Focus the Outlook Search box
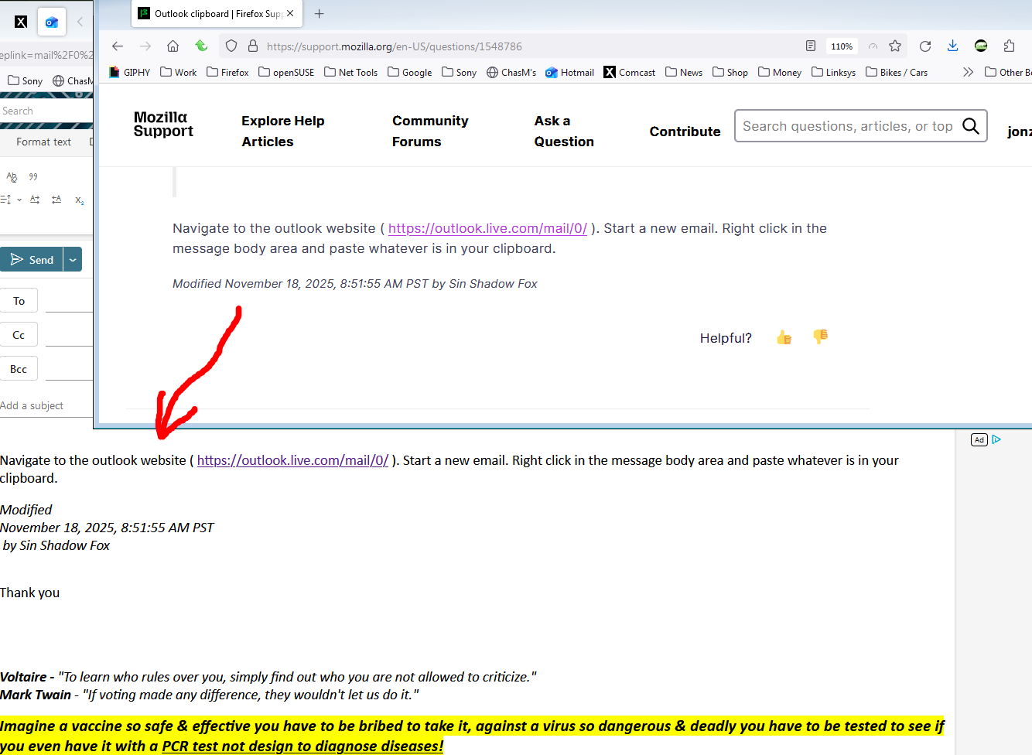The image size is (1032, 755). (46, 111)
